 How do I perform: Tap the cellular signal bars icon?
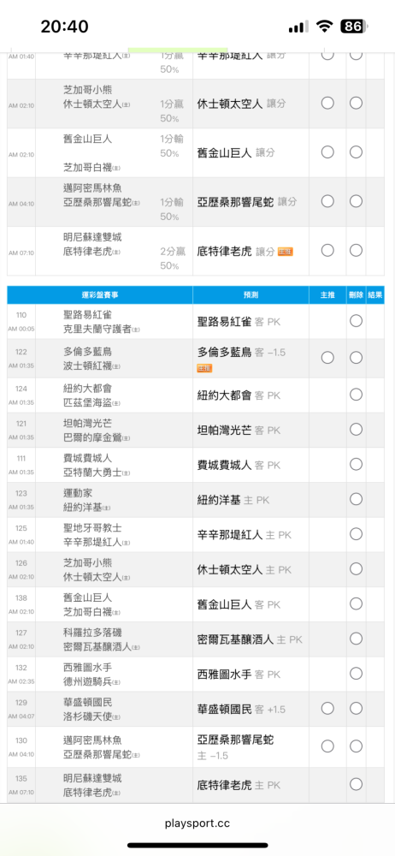coord(298,27)
